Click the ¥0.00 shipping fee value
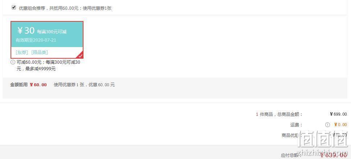The image size is (351, 159). tap(340, 125)
